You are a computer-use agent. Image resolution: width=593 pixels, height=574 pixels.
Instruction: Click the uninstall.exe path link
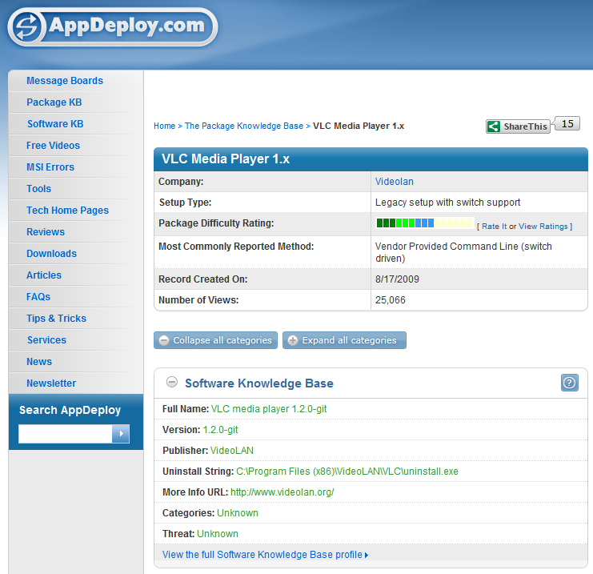[x=347, y=471]
